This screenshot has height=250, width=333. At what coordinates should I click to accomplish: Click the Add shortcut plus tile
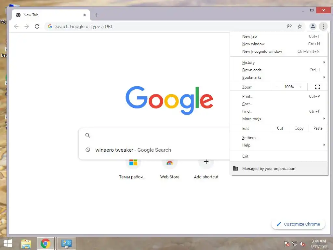[206, 169]
